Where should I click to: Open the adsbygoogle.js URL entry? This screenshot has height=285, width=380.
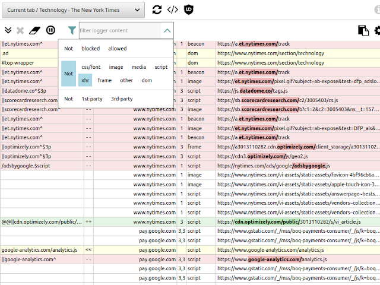[x=274, y=166]
